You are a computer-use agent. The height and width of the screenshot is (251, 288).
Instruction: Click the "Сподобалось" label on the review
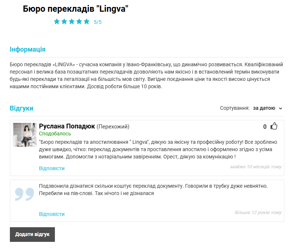55,134
